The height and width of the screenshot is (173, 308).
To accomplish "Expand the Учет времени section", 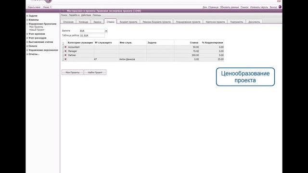I will [x=27, y=34].
